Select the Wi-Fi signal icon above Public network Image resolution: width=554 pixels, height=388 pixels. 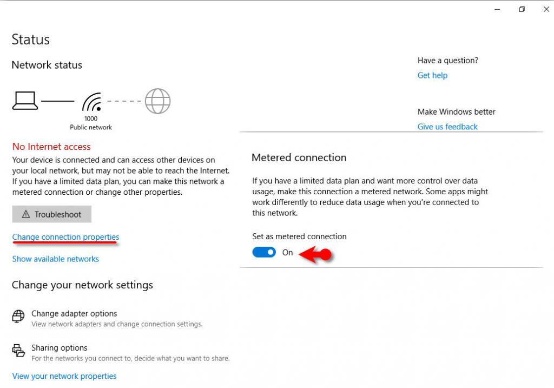coord(90,102)
